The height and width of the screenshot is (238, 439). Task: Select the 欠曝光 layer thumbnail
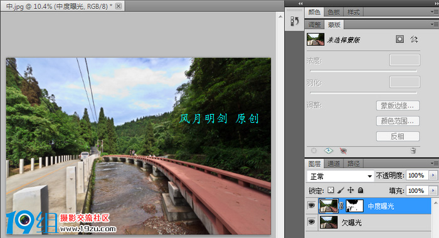click(x=329, y=222)
